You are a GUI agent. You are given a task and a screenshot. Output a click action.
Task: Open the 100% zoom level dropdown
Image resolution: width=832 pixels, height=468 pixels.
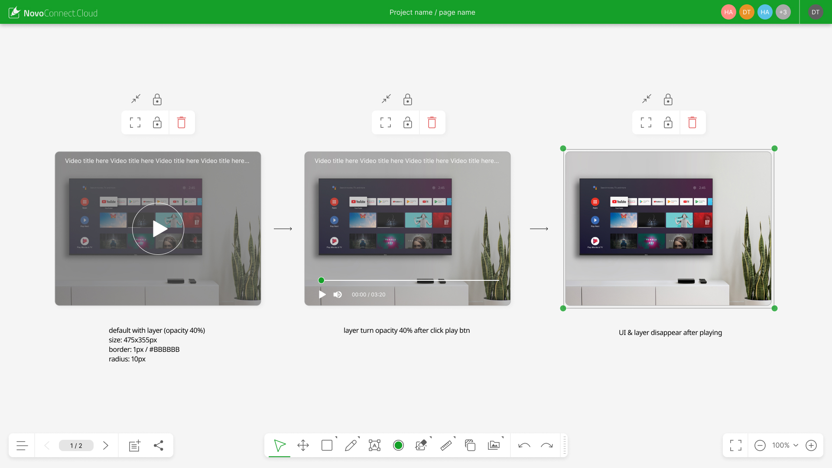[x=785, y=445]
